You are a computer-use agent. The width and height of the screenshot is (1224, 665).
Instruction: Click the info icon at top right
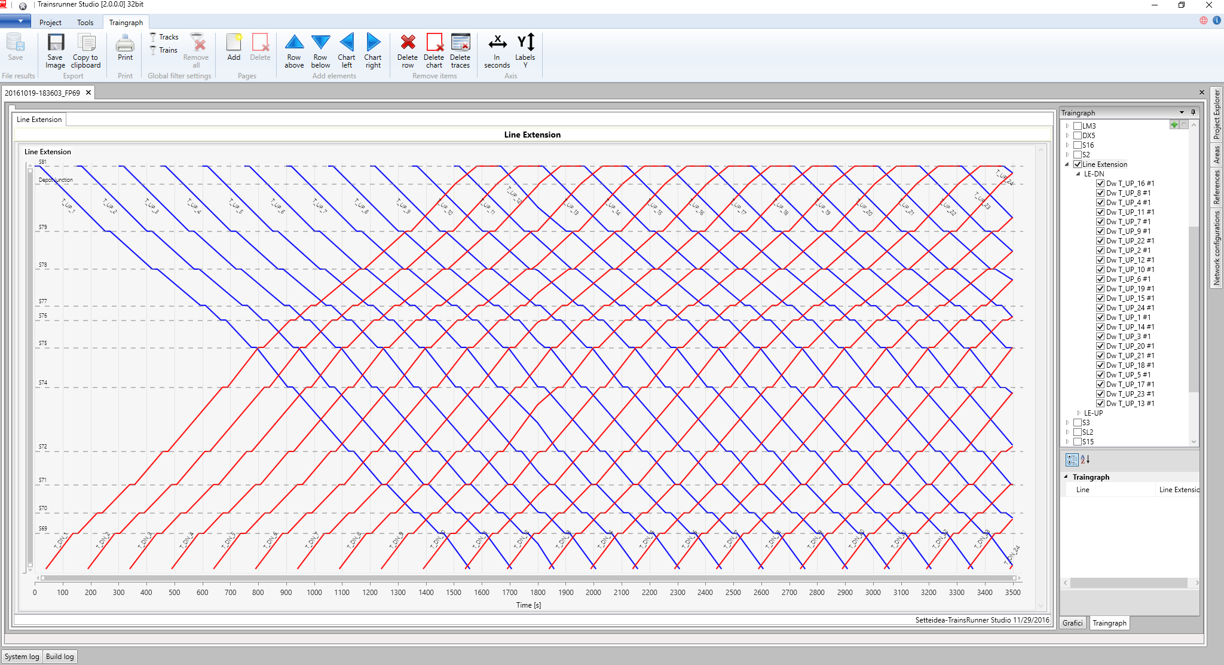click(1216, 20)
